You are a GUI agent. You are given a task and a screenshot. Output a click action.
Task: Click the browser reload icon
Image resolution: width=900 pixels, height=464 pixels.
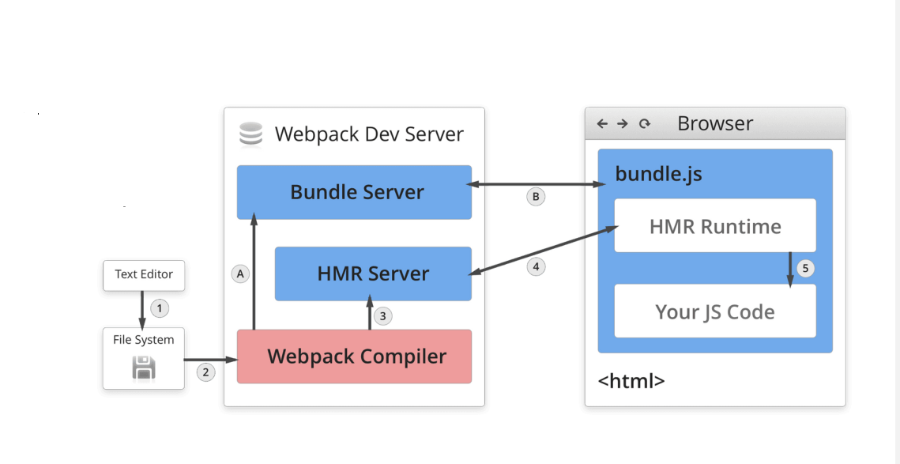[645, 123]
